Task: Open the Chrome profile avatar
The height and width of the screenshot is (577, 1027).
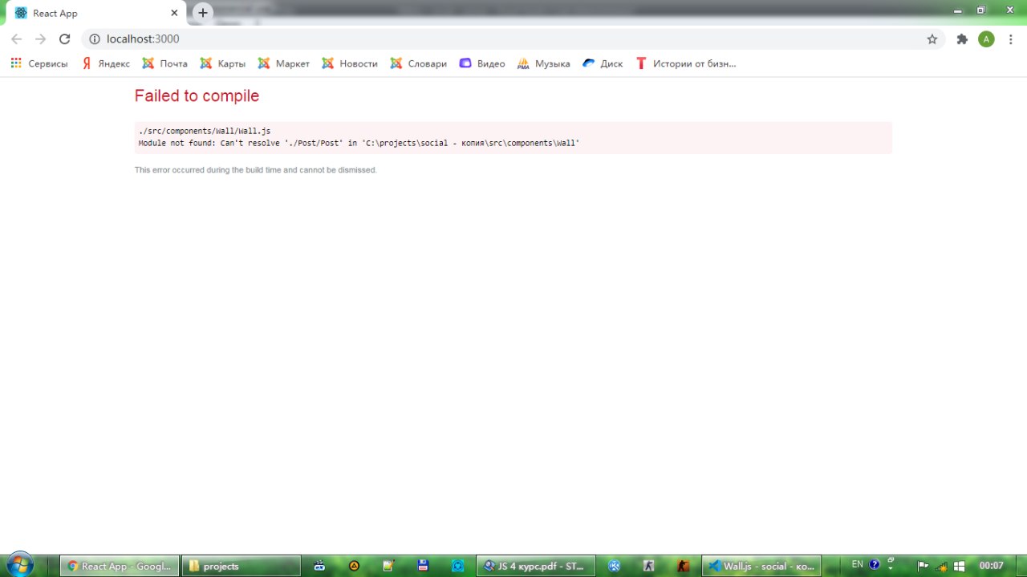Action: click(986, 39)
